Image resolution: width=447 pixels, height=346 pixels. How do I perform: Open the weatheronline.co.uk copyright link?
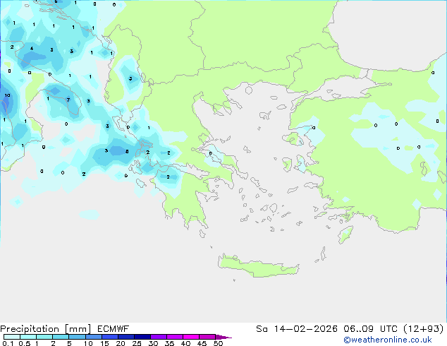(388, 340)
